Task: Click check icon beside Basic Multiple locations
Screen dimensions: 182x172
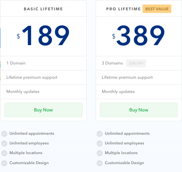Action: point(4,153)
